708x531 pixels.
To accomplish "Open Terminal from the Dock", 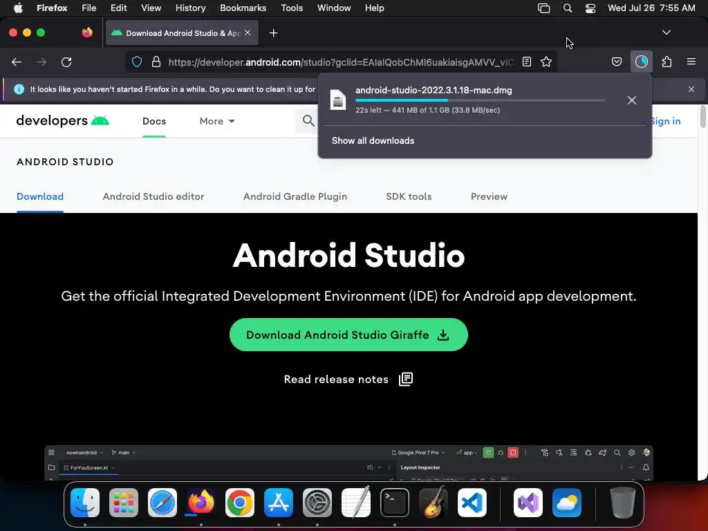I will [395, 503].
